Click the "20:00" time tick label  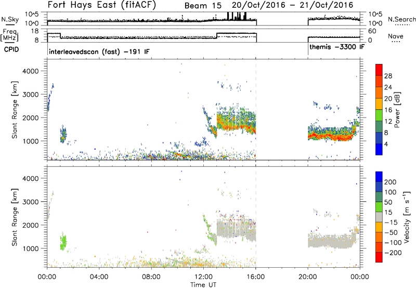(x=308, y=277)
